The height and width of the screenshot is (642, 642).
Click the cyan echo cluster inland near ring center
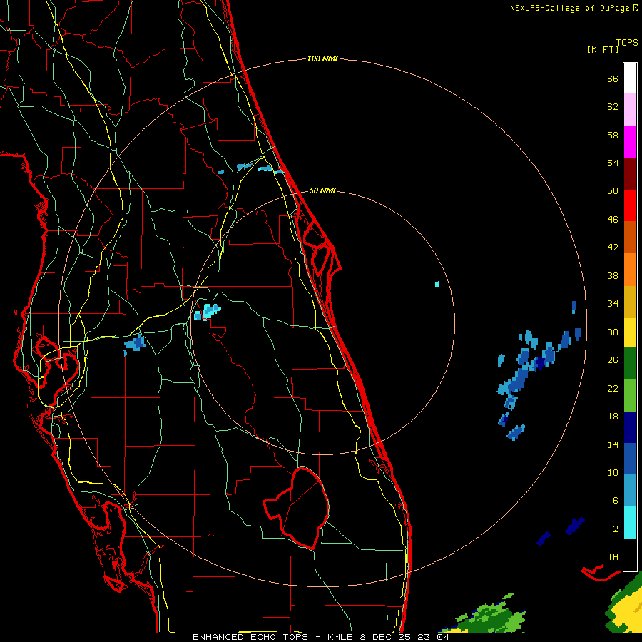pos(208,312)
